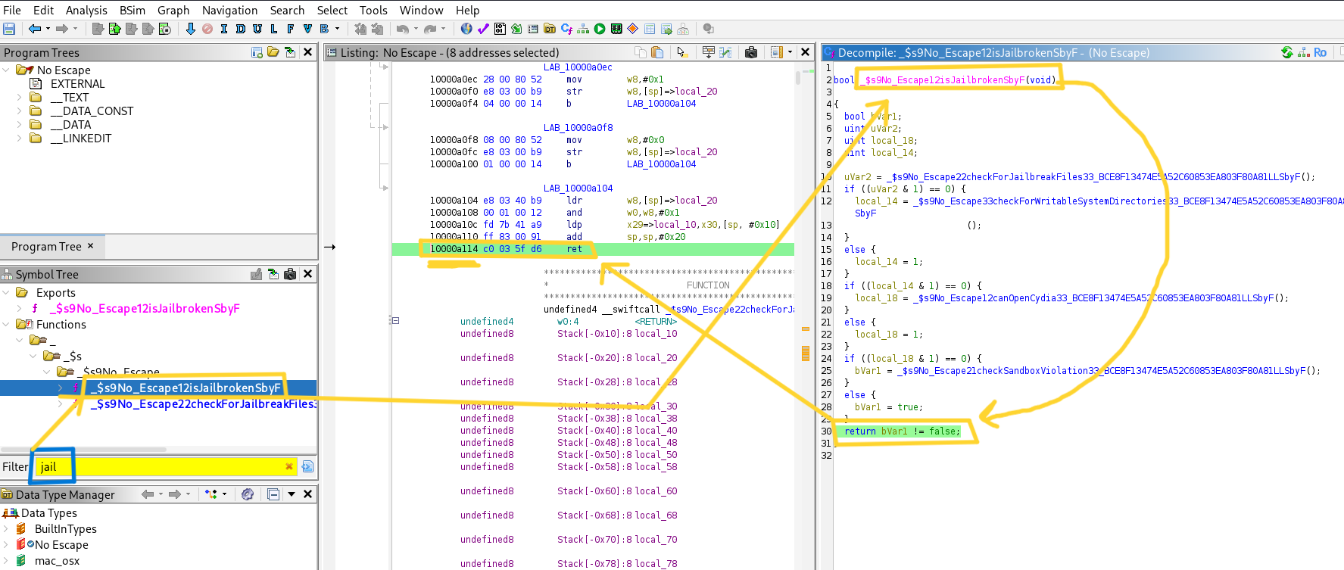1344x570 pixels.
Task: Toggle mouse hover mode in Listing header
Action: [x=681, y=52]
